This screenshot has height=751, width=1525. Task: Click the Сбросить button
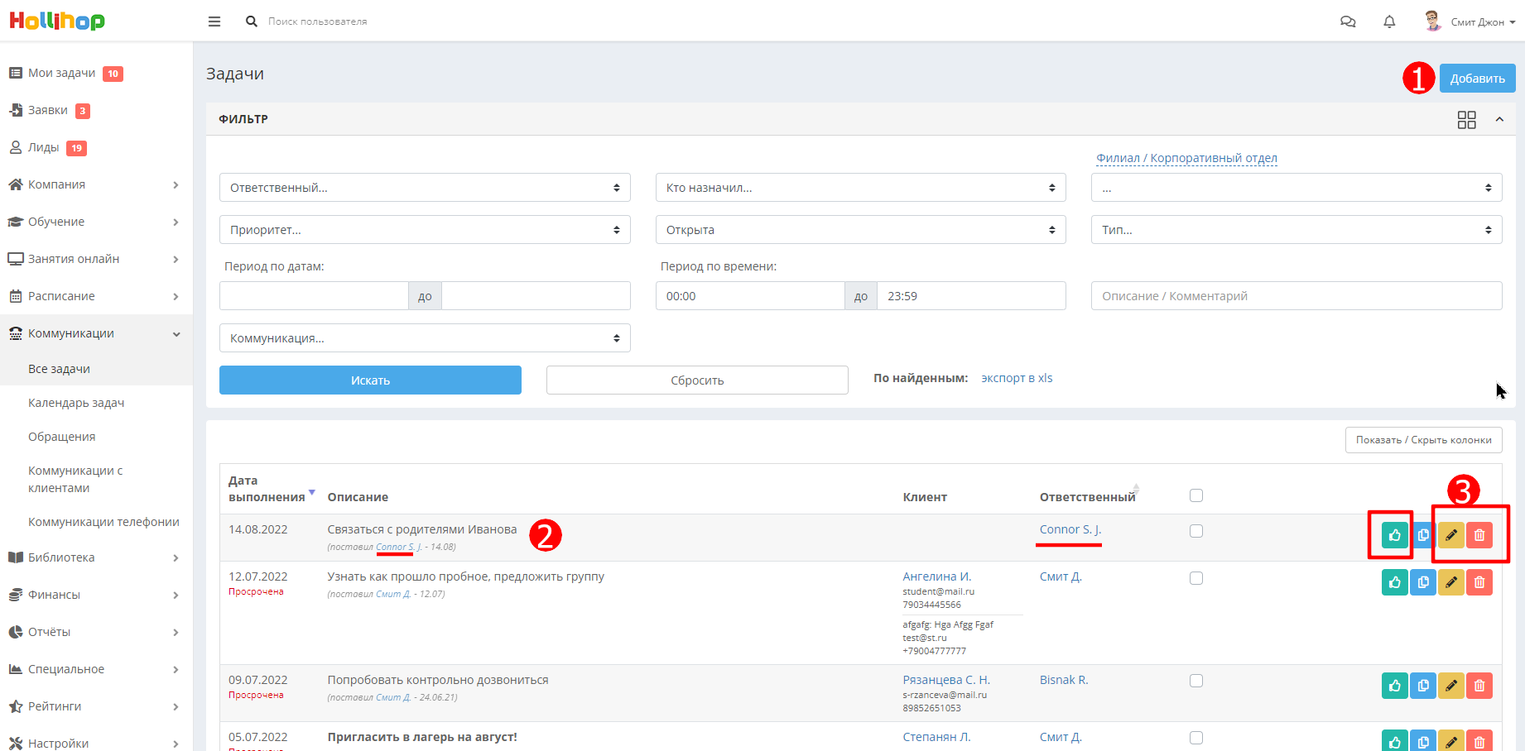697,380
